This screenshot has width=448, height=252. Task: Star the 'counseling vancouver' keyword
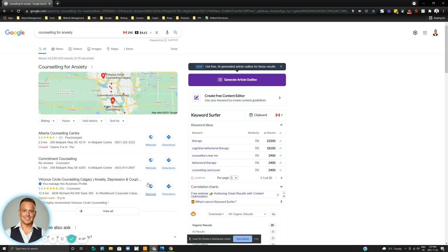(280, 170)
